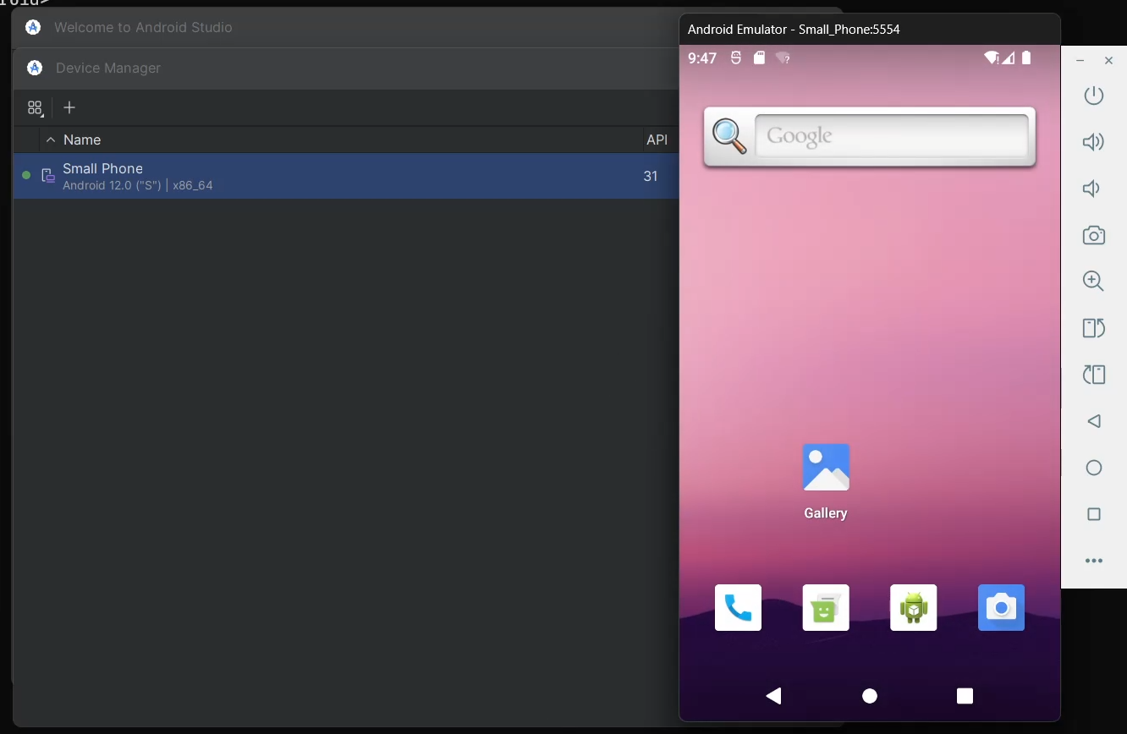1127x734 pixels.
Task: Click the Google search input field
Action: click(890, 136)
